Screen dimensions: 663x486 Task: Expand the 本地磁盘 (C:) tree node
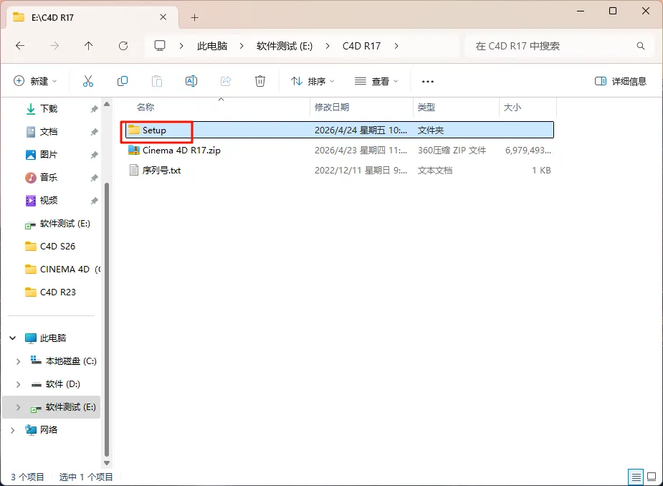point(18,361)
